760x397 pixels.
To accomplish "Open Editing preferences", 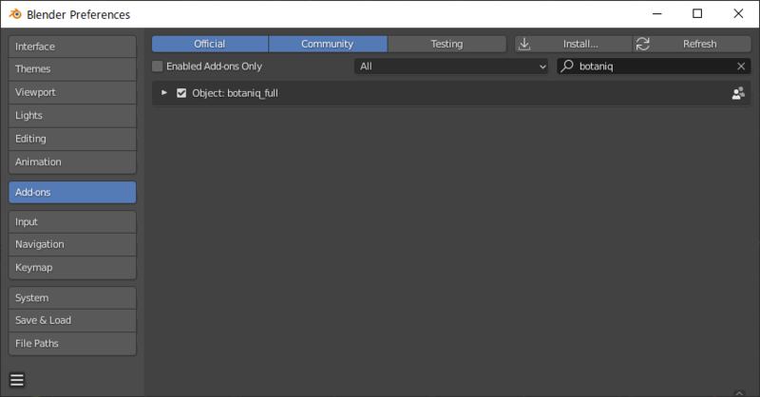I will coord(72,139).
